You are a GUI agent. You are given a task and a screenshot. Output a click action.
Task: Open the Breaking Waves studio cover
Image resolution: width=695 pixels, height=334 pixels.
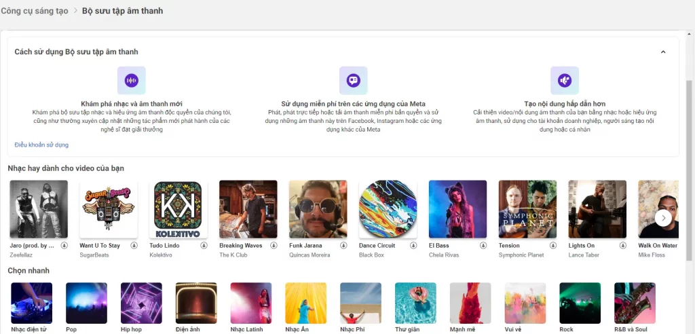[x=248, y=209]
